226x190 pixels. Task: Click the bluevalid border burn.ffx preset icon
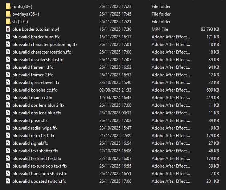pyautogui.click(x=8, y=37)
